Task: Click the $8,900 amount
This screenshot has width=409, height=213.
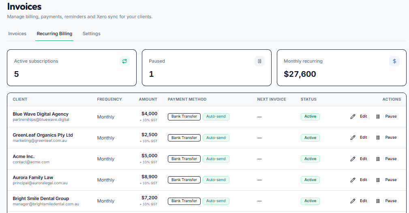Action: tap(149, 177)
